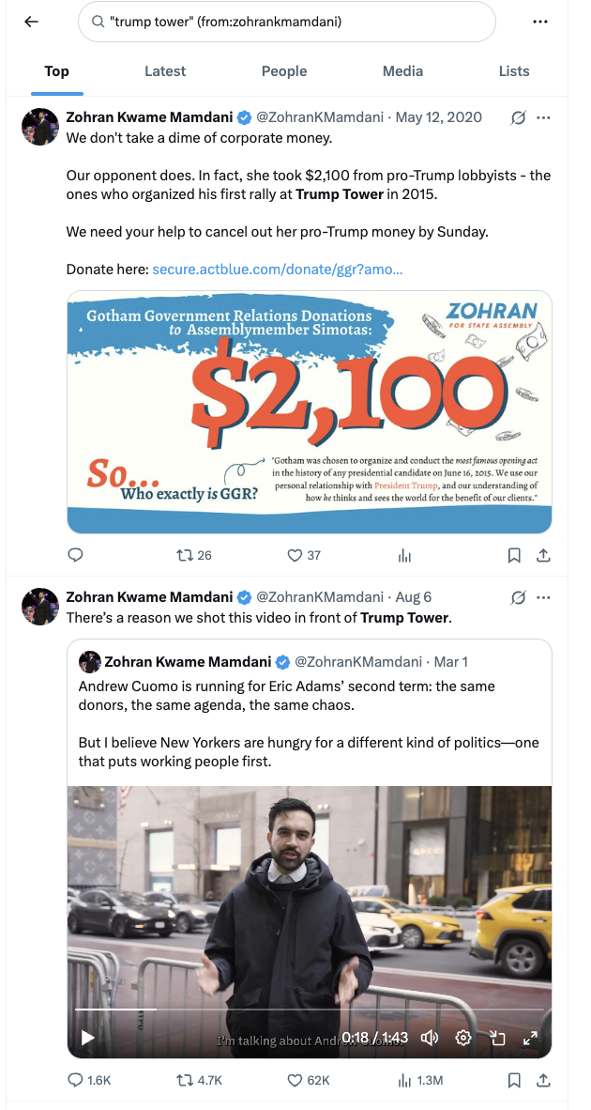591x1110 pixels.
Task: Reply to the May 12 Trump Tower tweet
Action: [75, 555]
